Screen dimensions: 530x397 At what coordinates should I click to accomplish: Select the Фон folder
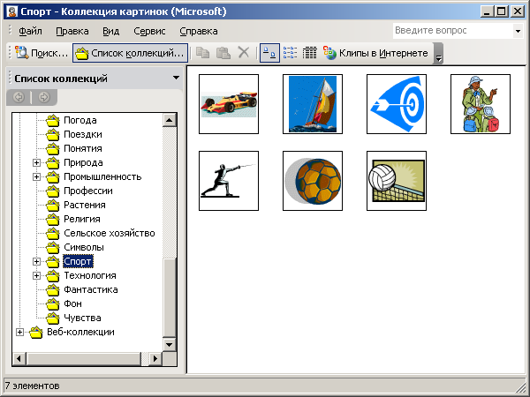point(72,303)
